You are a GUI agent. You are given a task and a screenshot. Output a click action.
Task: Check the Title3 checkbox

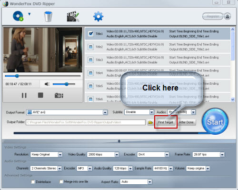(x=90, y=60)
